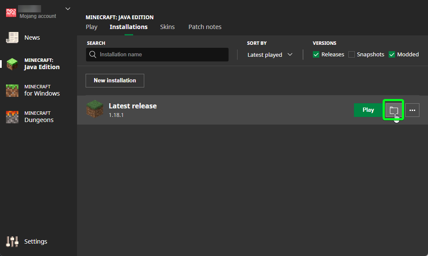Open the News sidebar label

32,38
